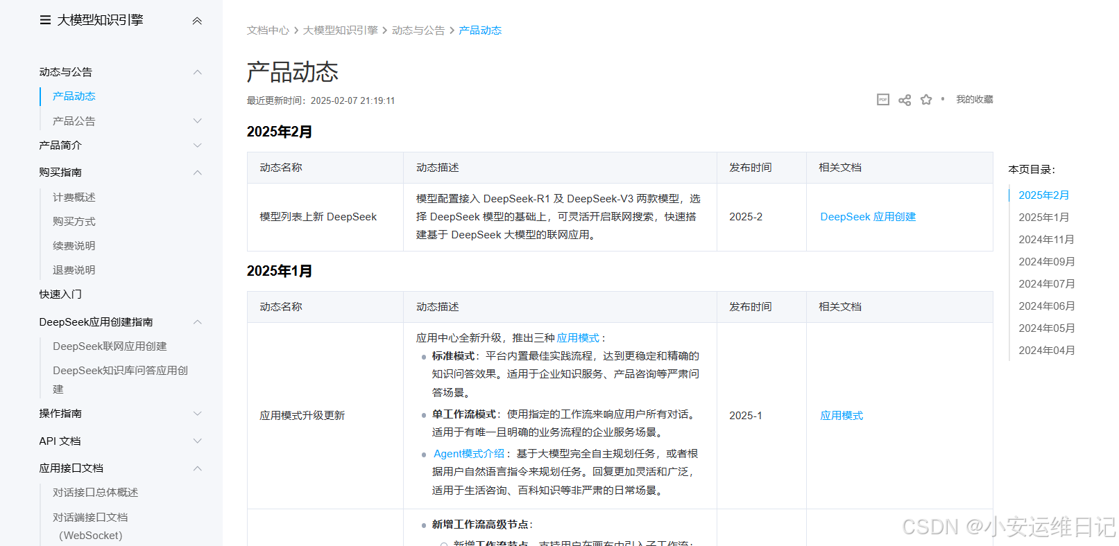Open DeepSeek知识库问答应用创建 page
The width and height of the screenshot is (1119, 546).
pyautogui.click(x=121, y=380)
